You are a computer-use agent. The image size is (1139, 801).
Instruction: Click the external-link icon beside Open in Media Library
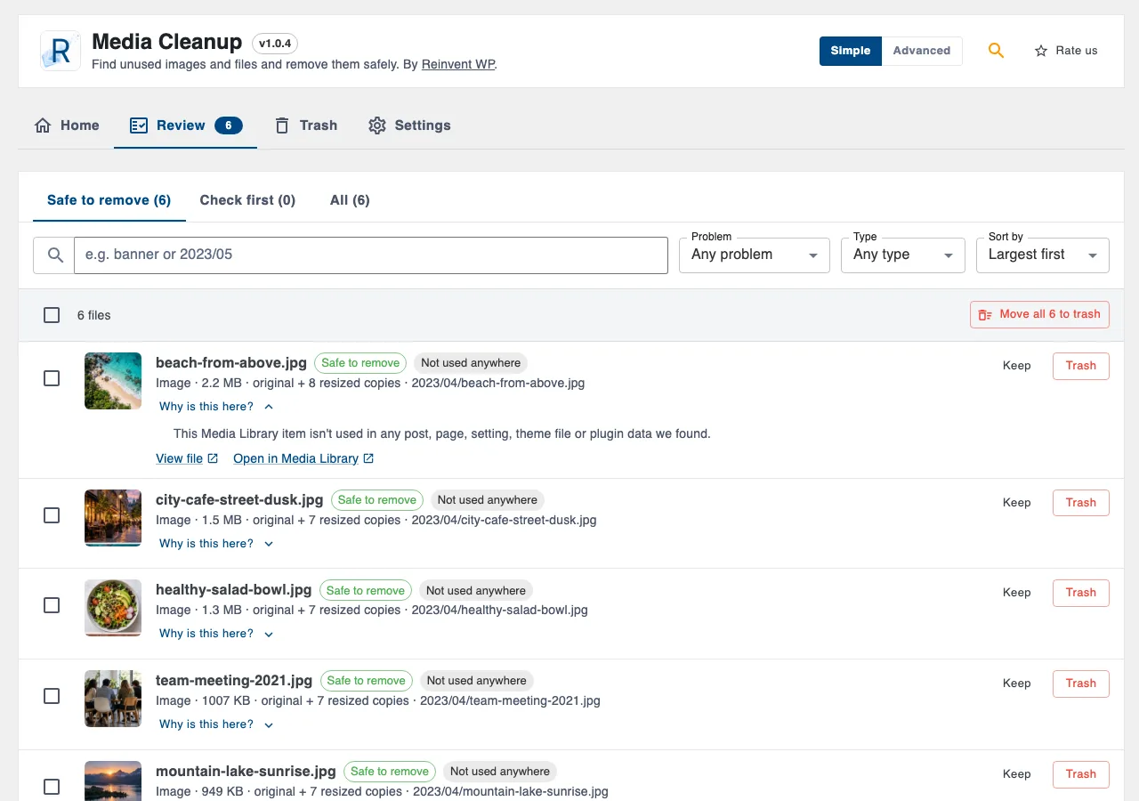coord(368,459)
